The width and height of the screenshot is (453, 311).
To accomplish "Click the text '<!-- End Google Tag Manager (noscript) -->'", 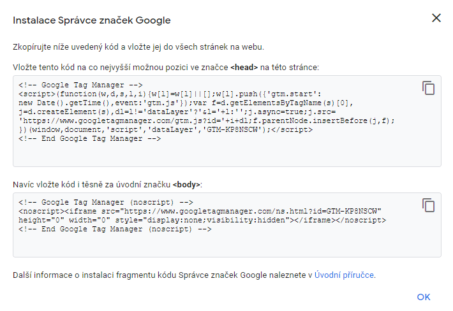I will pos(115,229).
